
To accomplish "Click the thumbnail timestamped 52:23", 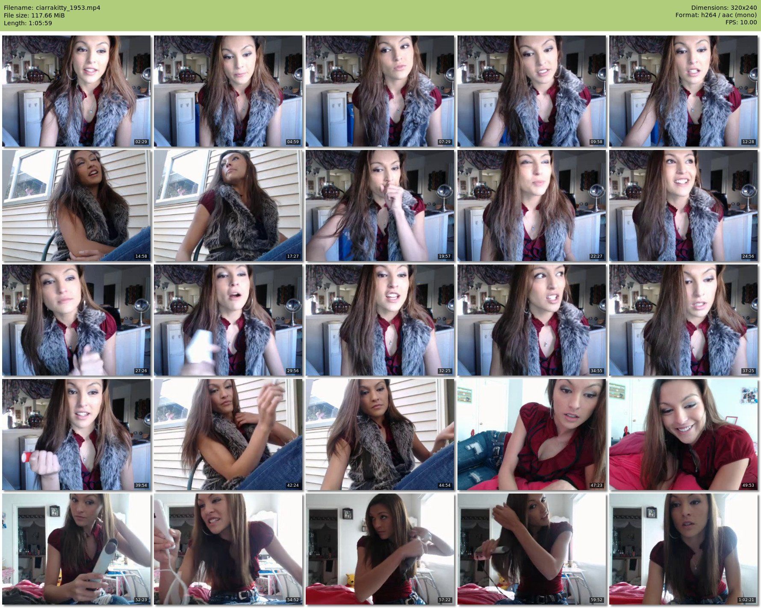I will [76, 549].
